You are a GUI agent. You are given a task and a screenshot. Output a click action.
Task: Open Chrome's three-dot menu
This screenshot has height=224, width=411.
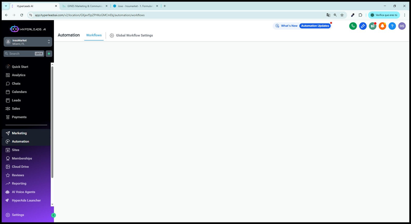click(x=405, y=15)
